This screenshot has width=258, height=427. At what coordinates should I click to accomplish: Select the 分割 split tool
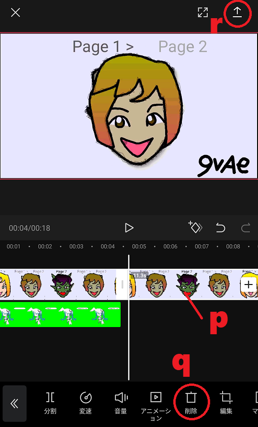[x=50, y=403]
